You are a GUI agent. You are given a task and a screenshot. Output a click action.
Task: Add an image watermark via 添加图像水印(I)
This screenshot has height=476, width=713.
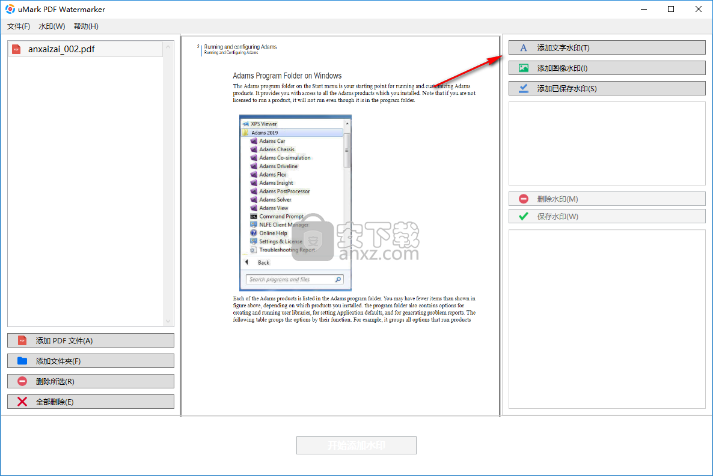click(607, 68)
